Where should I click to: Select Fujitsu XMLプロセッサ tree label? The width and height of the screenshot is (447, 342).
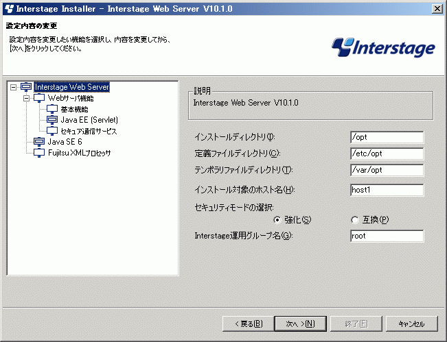[x=79, y=153]
